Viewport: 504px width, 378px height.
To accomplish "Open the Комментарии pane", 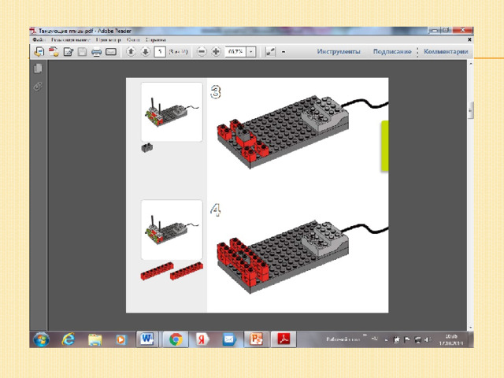I will tap(446, 51).
